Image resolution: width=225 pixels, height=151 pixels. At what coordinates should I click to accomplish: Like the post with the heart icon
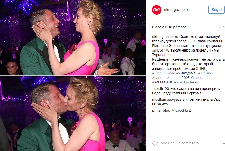point(155,143)
